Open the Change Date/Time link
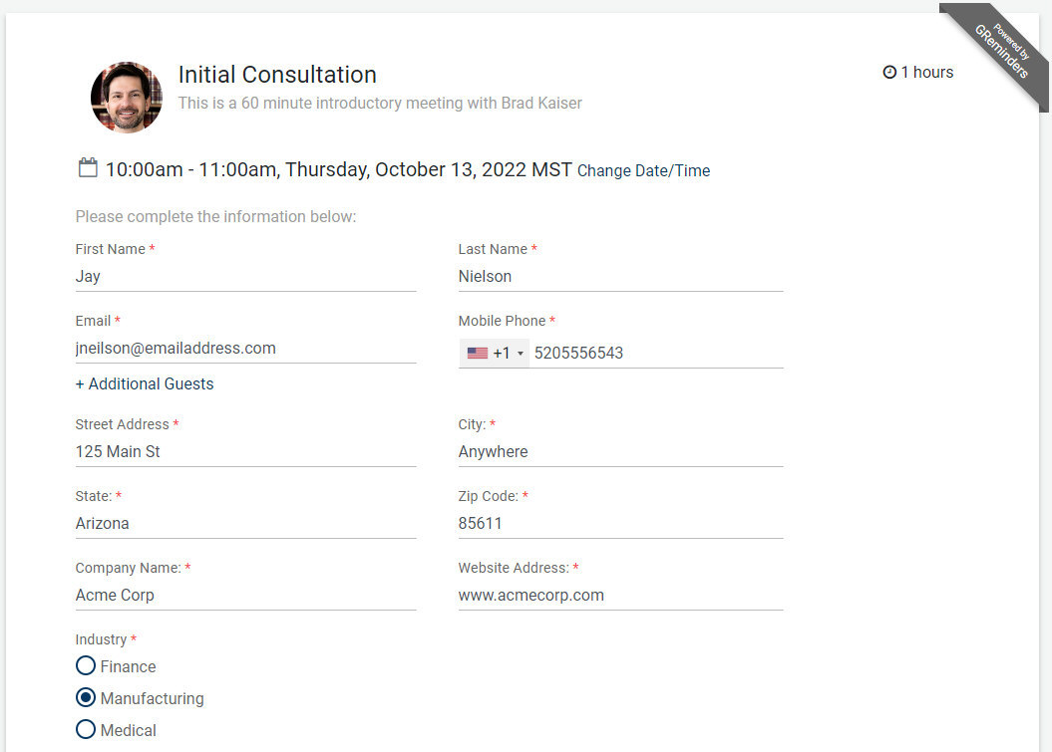Image resolution: width=1052 pixels, height=752 pixels. pos(643,170)
